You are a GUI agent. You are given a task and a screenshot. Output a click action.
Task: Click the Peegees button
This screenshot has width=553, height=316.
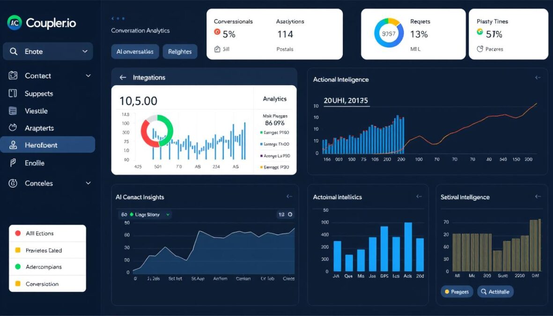click(x=457, y=291)
